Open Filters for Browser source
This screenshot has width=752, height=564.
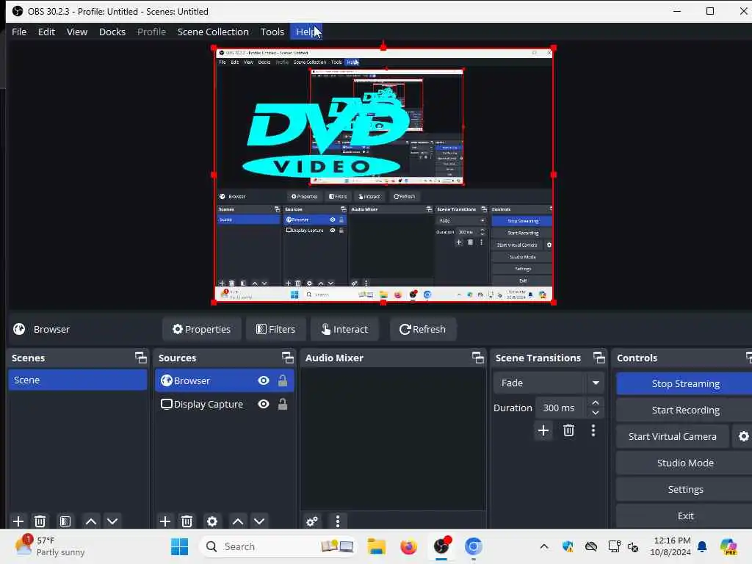276,329
